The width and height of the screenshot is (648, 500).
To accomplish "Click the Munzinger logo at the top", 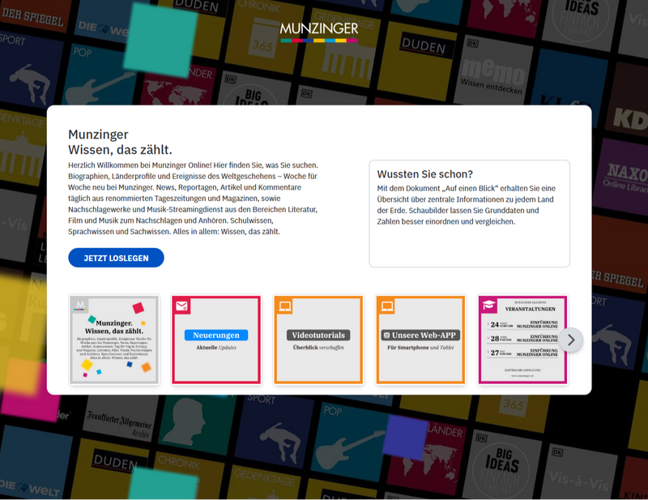I will (319, 32).
